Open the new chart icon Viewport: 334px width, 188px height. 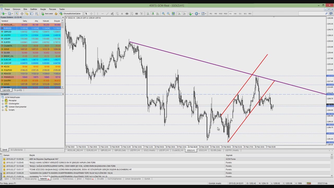[x=3, y=14]
